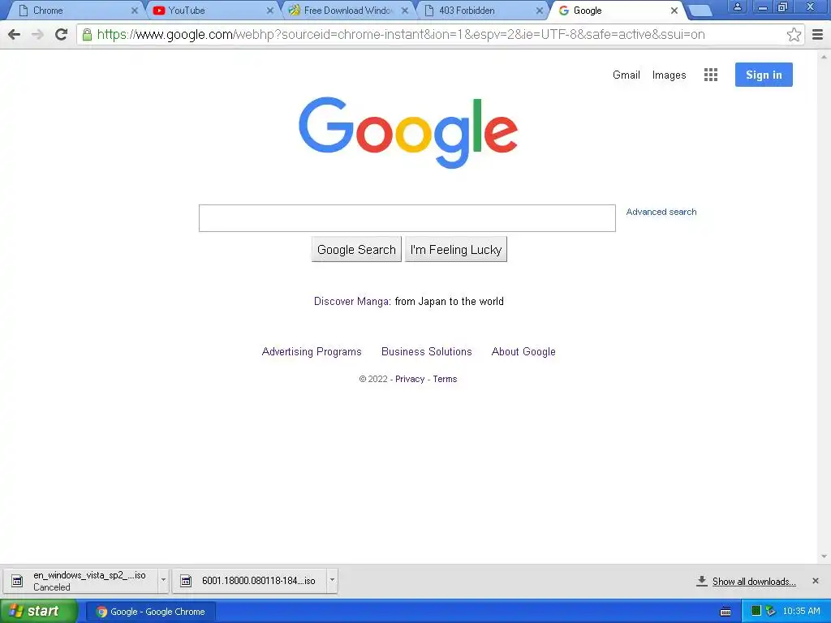Viewport: 831px width, 623px height.
Task: Expand options for en_windows_vista_sp2 download
Action: (163, 580)
